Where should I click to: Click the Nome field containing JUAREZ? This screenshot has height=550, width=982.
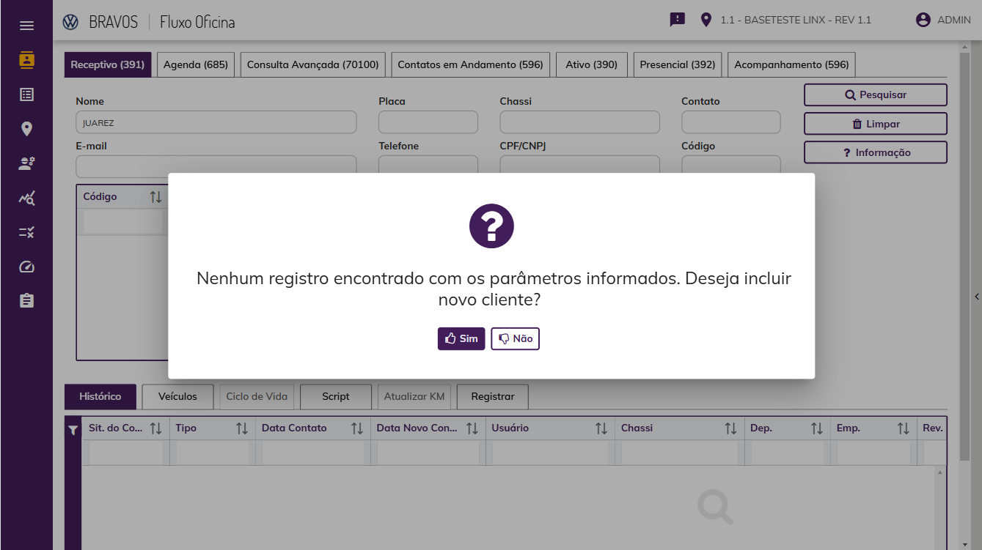(216, 122)
